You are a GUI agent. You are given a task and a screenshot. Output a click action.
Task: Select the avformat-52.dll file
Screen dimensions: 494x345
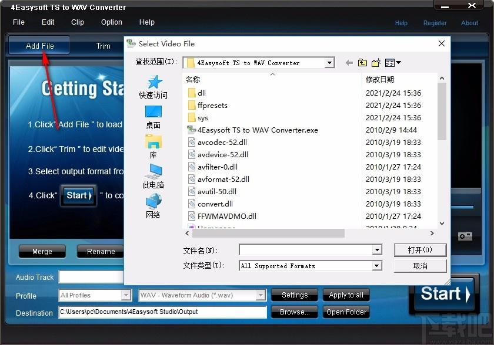[x=219, y=180]
